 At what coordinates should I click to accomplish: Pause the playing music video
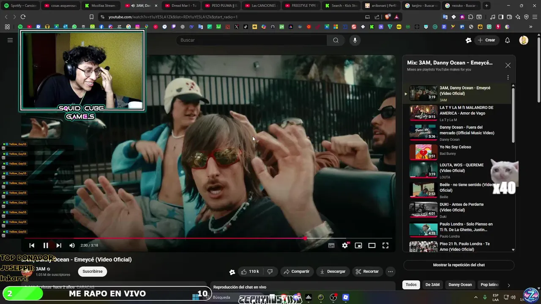[46, 245]
